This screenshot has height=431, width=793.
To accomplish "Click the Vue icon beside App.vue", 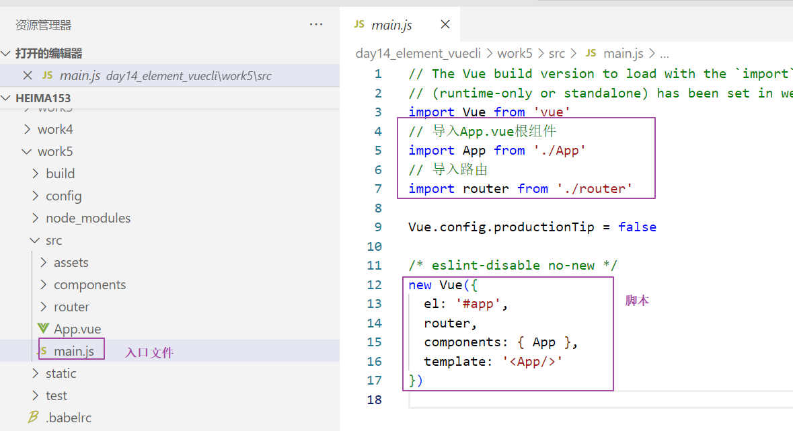I will tap(43, 329).
